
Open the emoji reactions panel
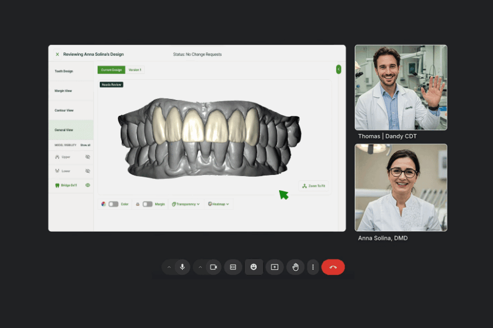(x=254, y=267)
